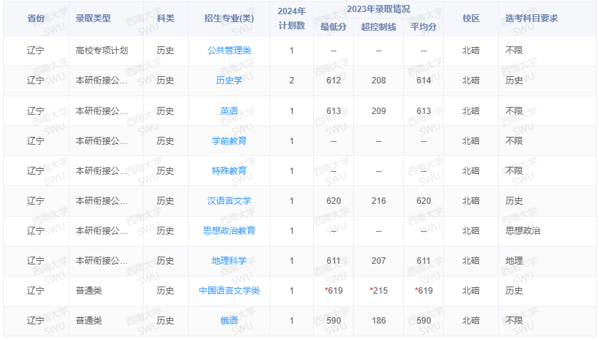Click lowest score 620 in 汉语言文学 row
Viewport: 599px width, 340px height.
click(x=334, y=200)
